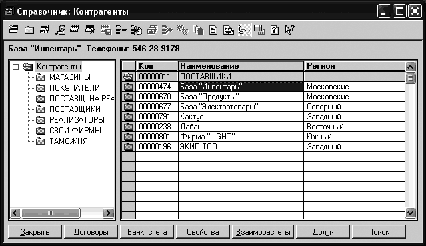Click the folder icon of the МАГАЗИНЫ tree node
Viewport: 426px width, 246px height.
41,77
